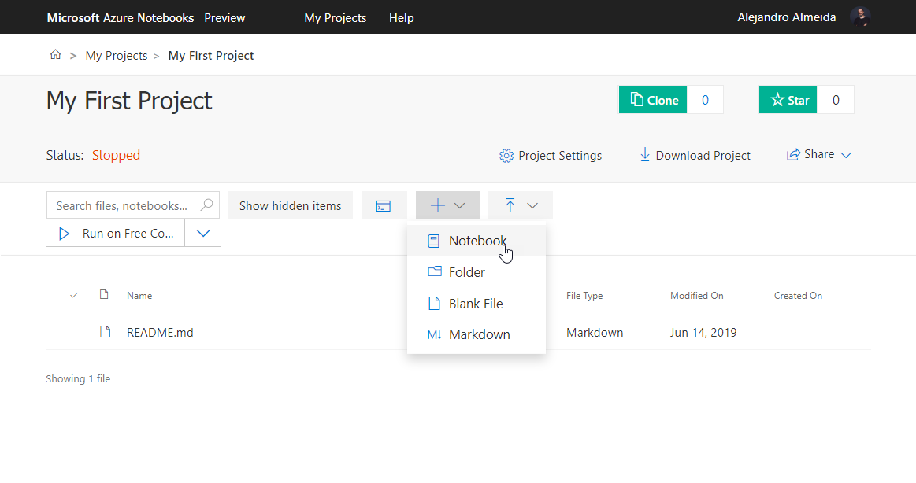Sort by the Name column header
916x483 pixels.
[x=139, y=296]
